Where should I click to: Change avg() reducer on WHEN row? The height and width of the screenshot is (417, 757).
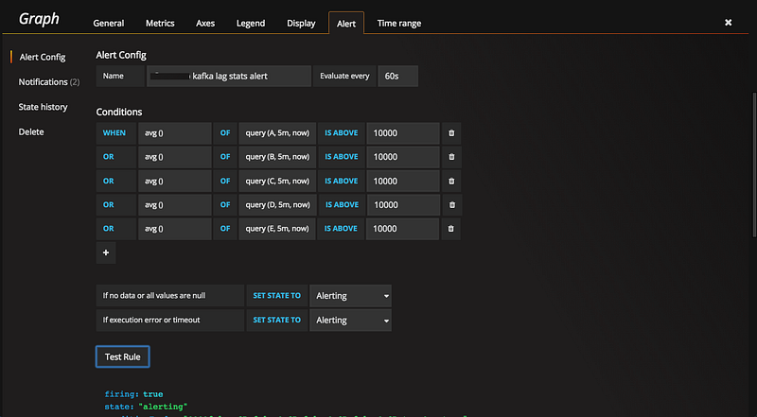tap(175, 133)
